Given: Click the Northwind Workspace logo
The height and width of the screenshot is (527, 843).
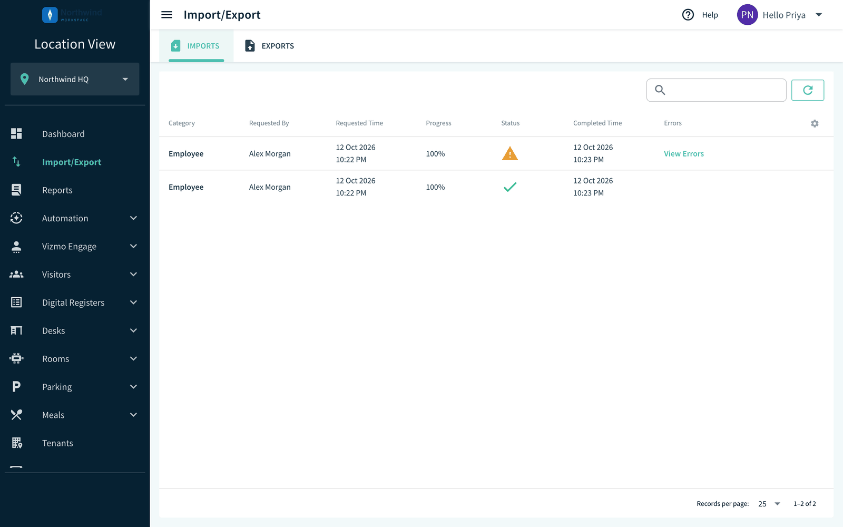Looking at the screenshot, I should [x=73, y=15].
